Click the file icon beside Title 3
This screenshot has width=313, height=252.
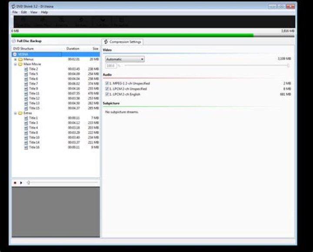(26, 123)
